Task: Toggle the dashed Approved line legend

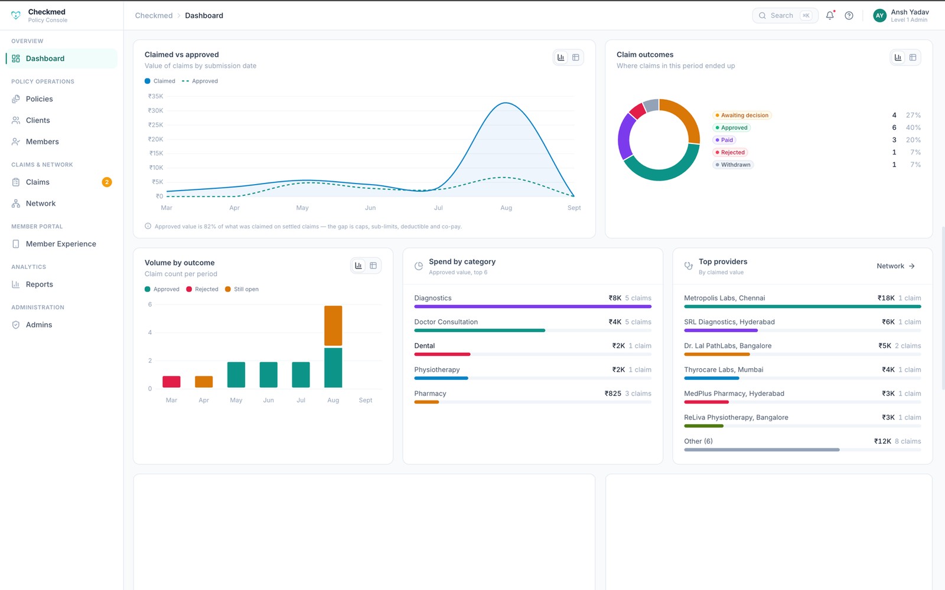Action: [200, 81]
